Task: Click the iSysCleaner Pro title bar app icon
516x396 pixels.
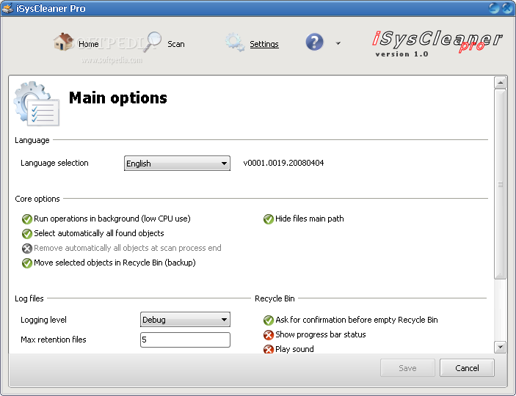Action: point(7,8)
